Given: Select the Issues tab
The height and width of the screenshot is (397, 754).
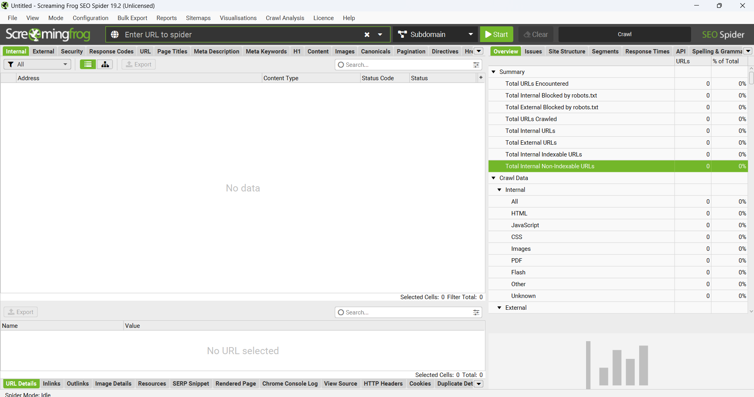Looking at the screenshot, I should 533,51.
